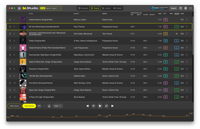
Task: Click the Home icon in the title bar
Action: (19, 8)
